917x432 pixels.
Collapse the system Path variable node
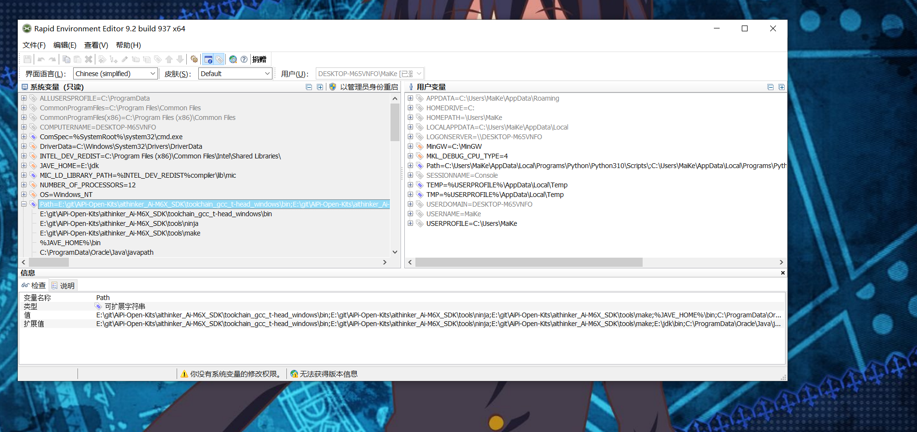point(24,204)
